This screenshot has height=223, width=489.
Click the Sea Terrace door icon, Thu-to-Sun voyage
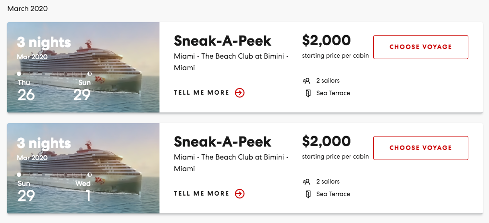(x=308, y=93)
